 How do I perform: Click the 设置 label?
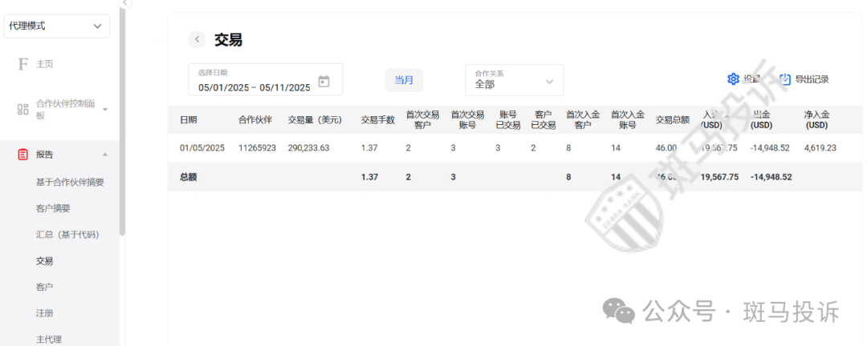point(752,79)
